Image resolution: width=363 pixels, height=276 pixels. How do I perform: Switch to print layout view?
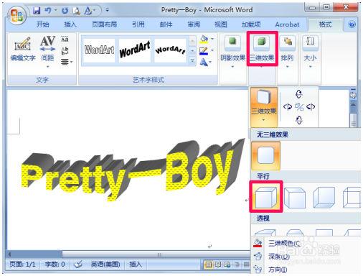(208, 264)
